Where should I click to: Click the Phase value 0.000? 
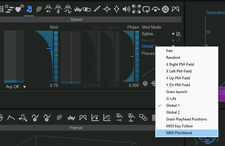[x=134, y=86]
